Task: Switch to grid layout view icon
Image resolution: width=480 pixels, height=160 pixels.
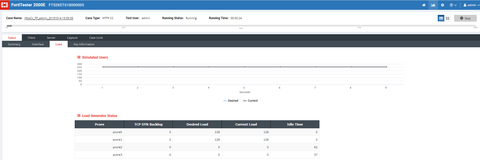Action: pyautogui.click(x=448, y=18)
